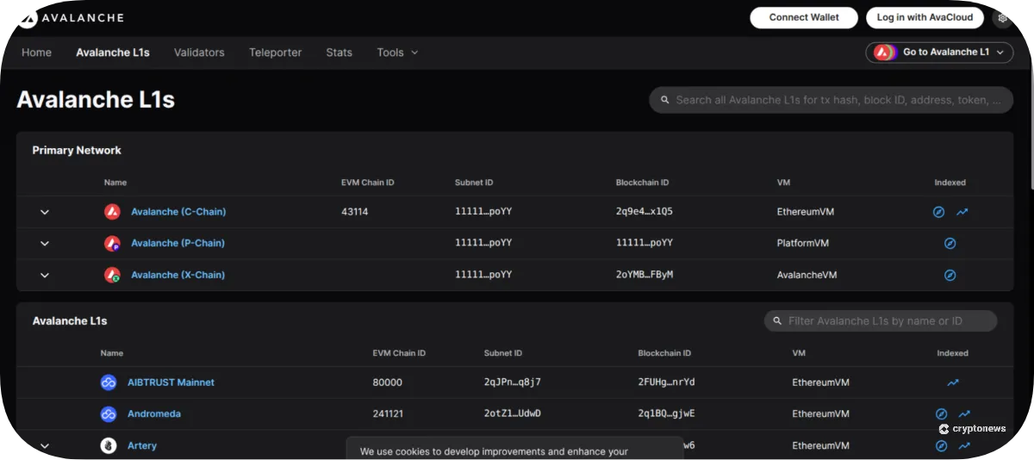Expand the Avalanche (C-Chain) row
The image size is (1034, 460).
pos(45,212)
